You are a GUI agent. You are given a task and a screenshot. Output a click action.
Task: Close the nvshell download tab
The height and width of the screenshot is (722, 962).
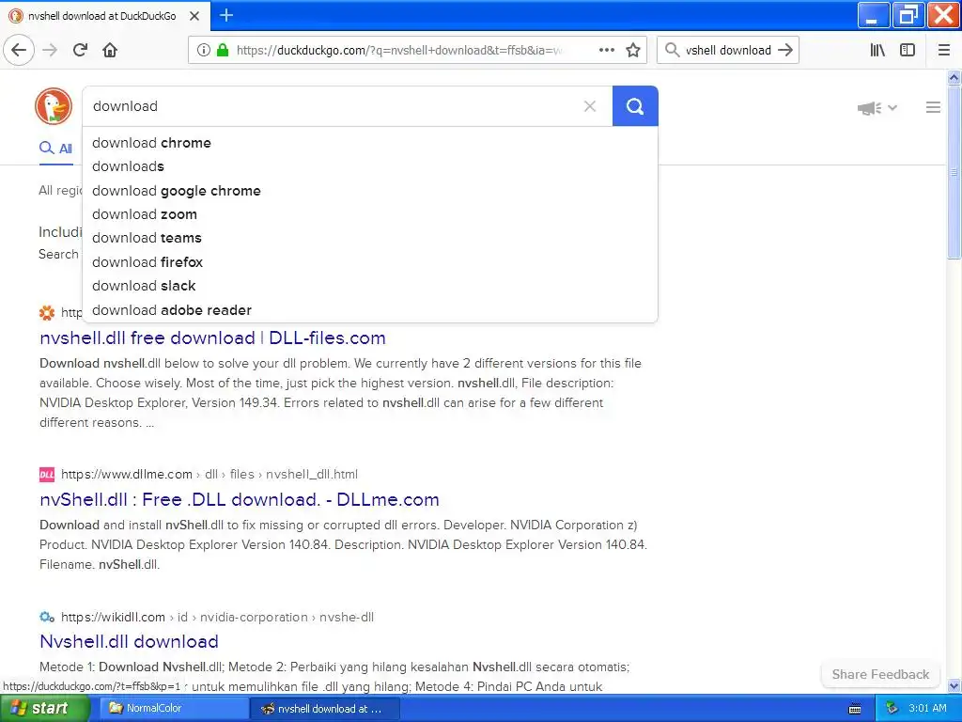194,16
